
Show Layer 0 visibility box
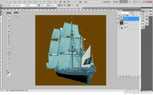tap(118, 27)
